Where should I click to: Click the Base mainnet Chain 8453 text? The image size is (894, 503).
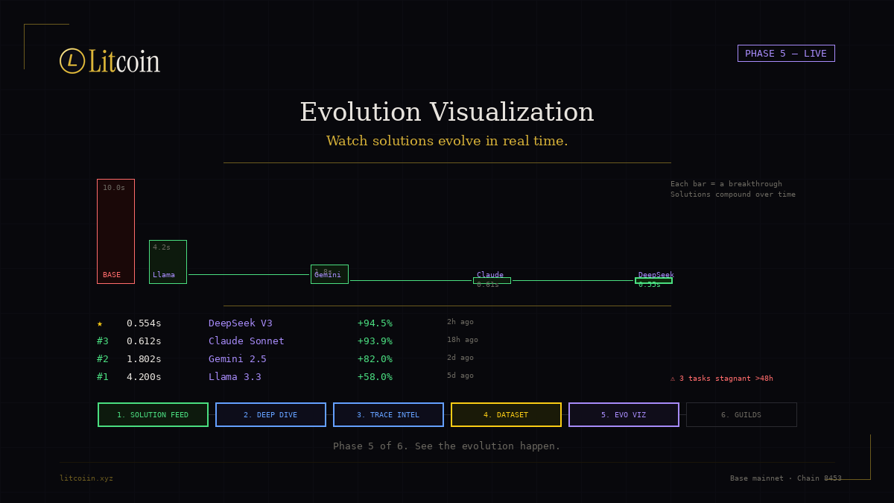[x=786, y=478]
